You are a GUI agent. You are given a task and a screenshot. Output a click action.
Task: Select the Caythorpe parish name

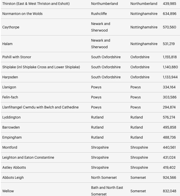(x=11, y=27)
